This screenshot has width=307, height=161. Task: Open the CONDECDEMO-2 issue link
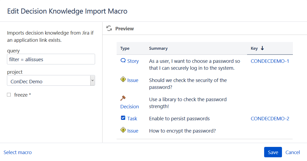click(x=270, y=119)
